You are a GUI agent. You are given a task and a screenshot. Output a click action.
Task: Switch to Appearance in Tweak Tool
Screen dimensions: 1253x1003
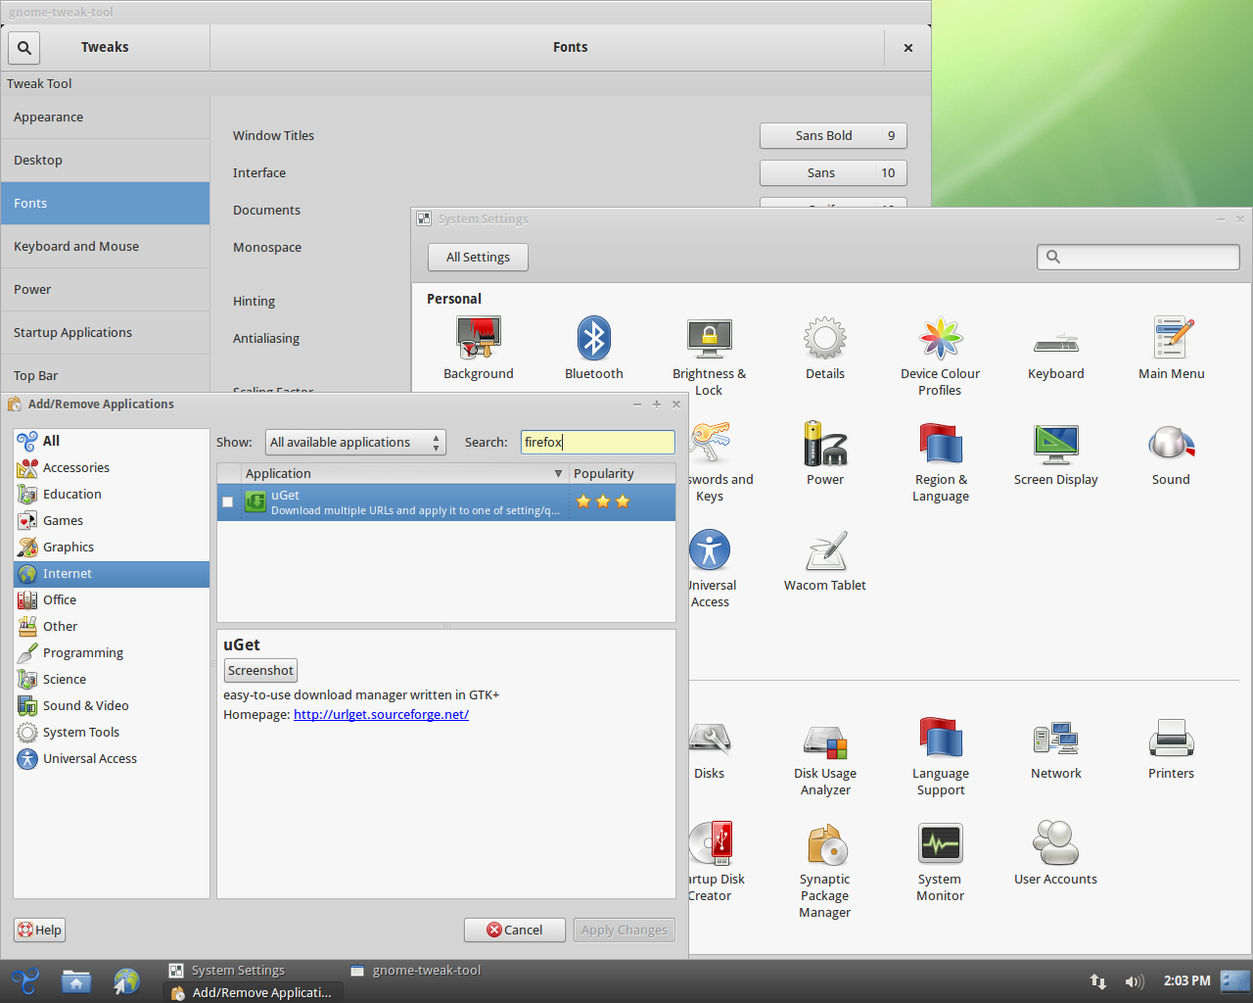tap(105, 118)
